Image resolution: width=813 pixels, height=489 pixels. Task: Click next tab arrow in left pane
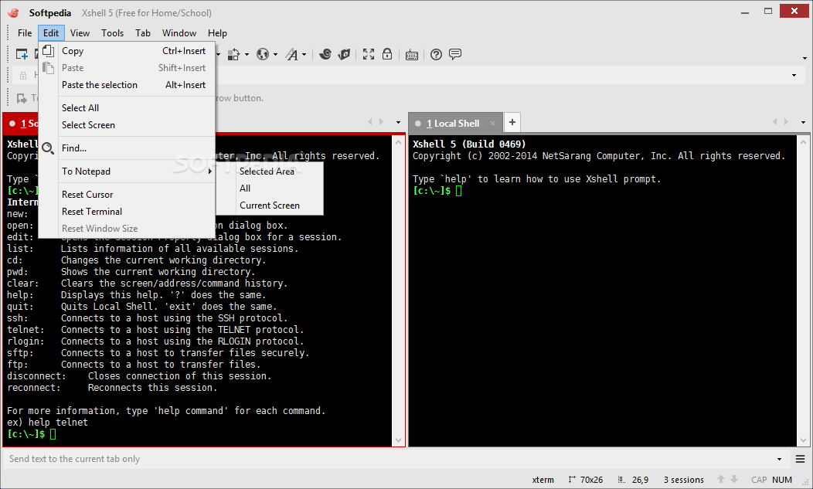click(x=381, y=122)
